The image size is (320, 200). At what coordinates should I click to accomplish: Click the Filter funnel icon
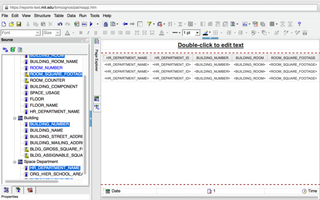coord(149,24)
